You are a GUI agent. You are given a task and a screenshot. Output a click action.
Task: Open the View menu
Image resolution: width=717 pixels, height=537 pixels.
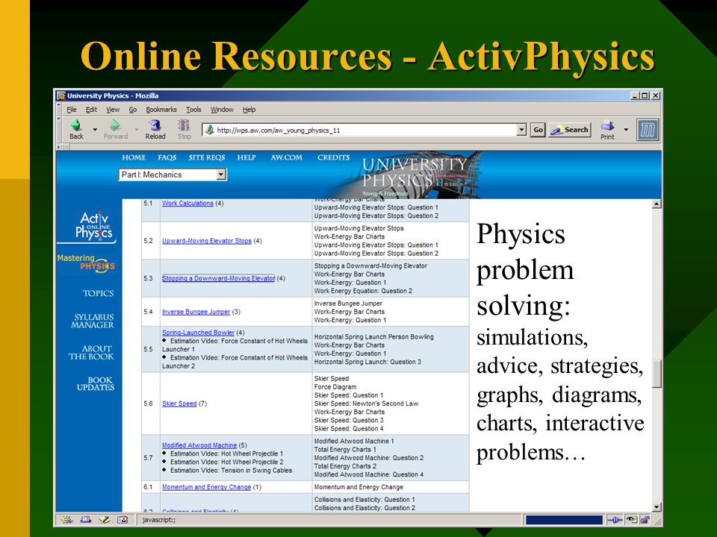113,110
